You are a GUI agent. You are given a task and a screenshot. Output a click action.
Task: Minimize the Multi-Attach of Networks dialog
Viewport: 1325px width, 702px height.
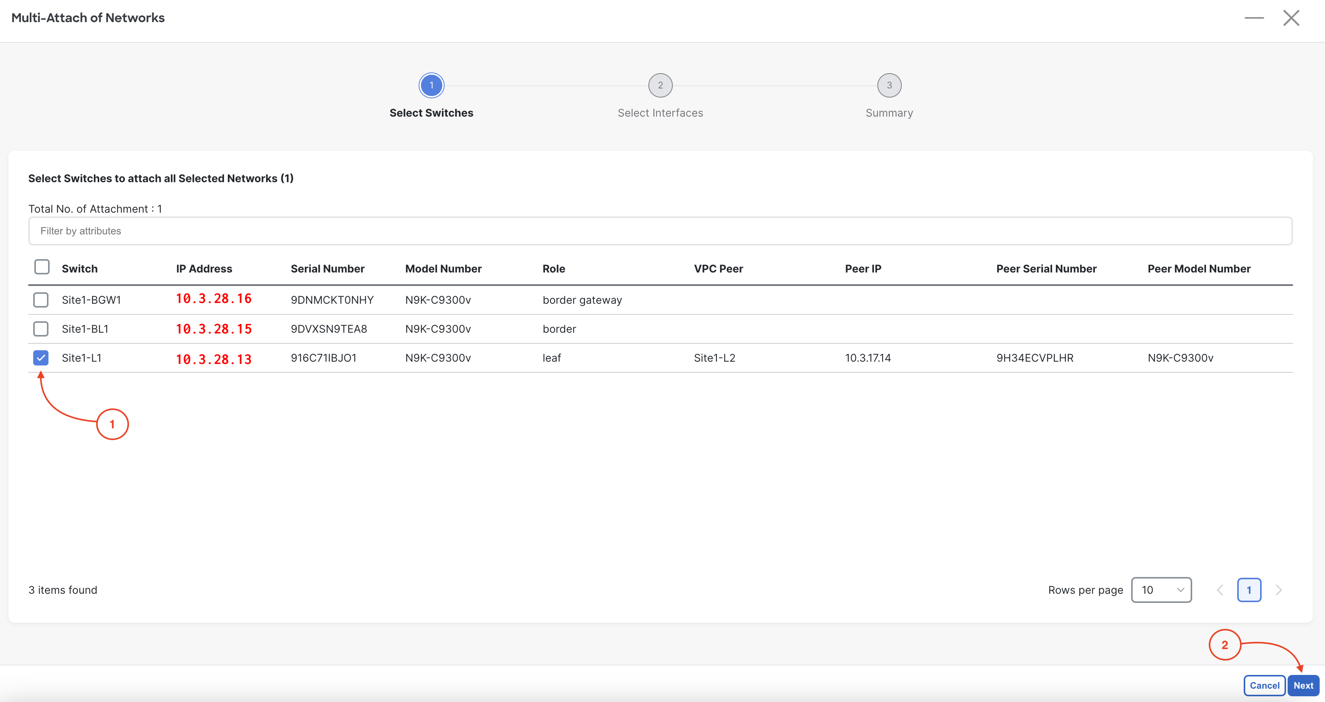pyautogui.click(x=1254, y=18)
